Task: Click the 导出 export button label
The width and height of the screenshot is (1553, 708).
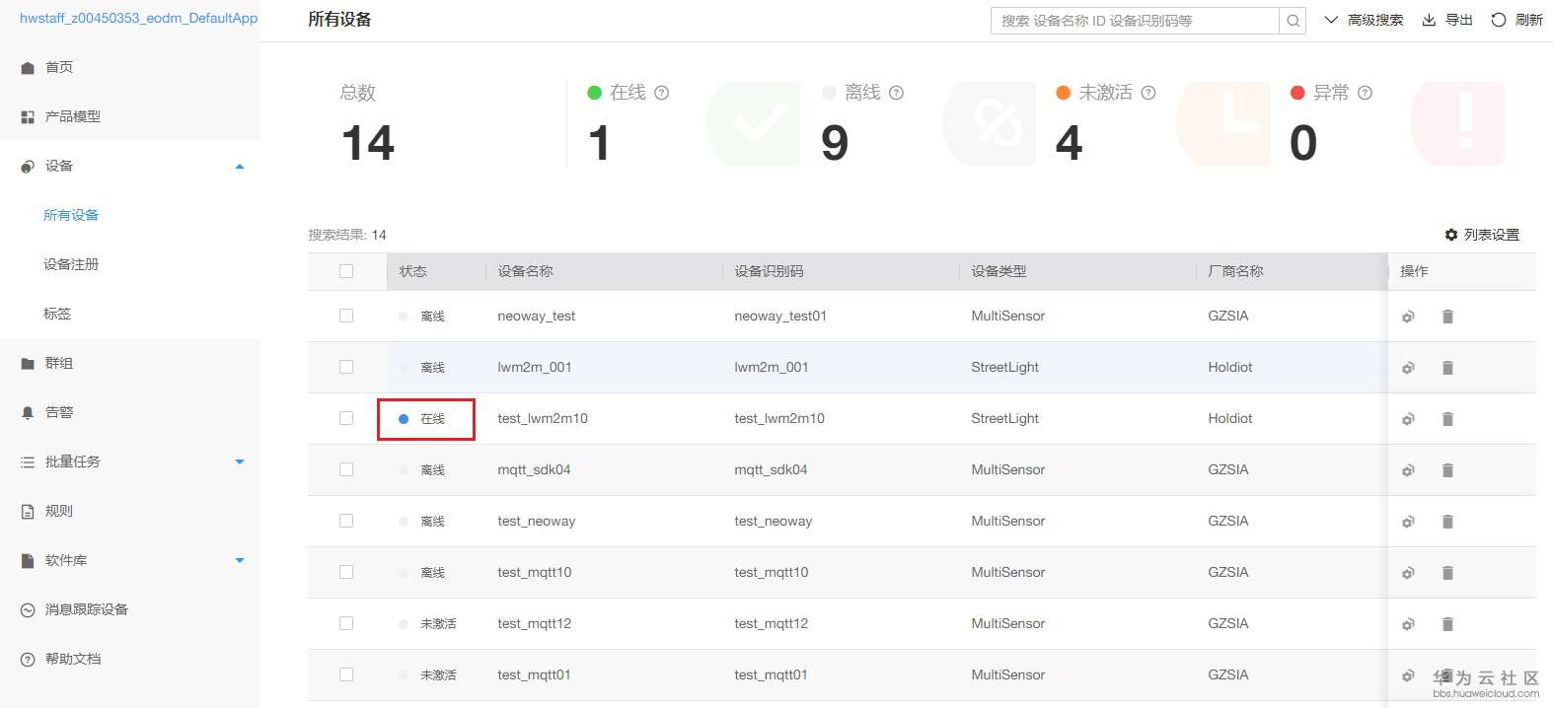Action: click(x=1459, y=20)
